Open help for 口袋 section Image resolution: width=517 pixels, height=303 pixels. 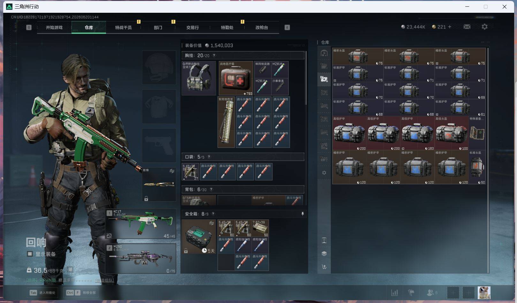209,157
